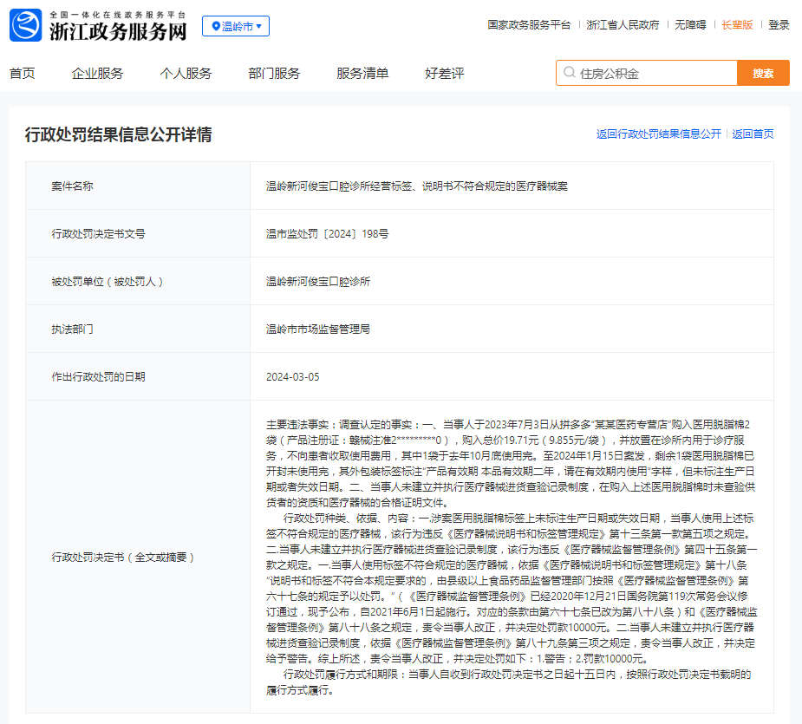Enable 无障碍 accessibility mode
The image size is (802, 724).
[x=690, y=25]
